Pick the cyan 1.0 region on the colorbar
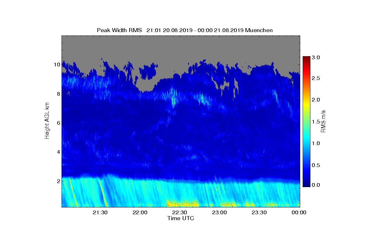Screen dimensions: 371x247 coord(306,143)
